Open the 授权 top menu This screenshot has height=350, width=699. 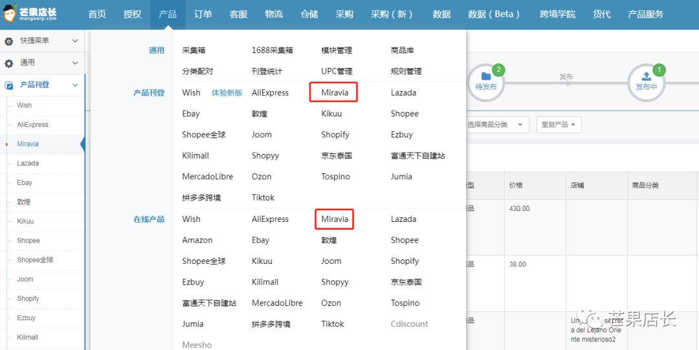[x=133, y=14]
